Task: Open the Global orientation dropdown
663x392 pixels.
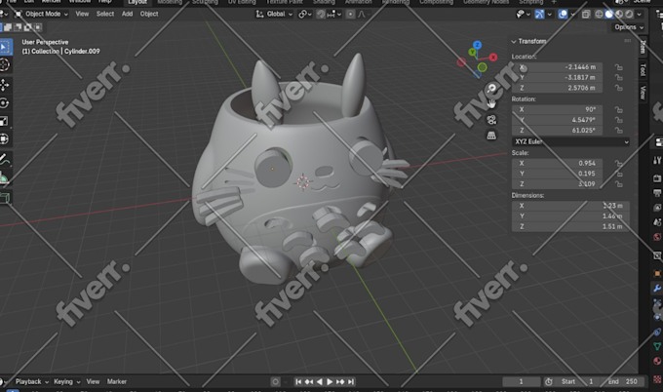Action: (x=274, y=14)
